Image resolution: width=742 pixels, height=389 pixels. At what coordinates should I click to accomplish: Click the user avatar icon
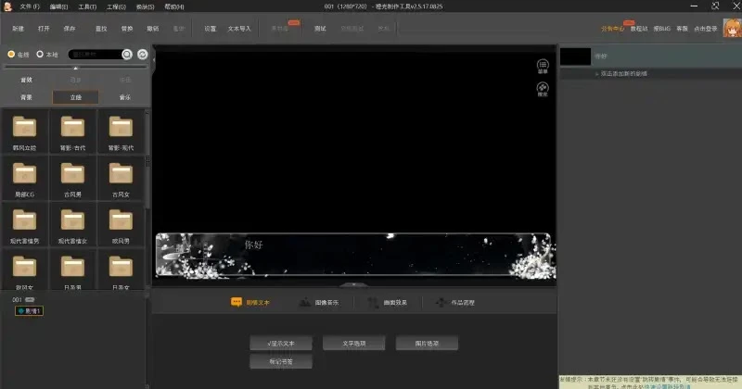pos(732,28)
